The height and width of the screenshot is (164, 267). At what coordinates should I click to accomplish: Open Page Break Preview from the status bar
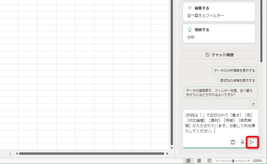tap(209, 160)
